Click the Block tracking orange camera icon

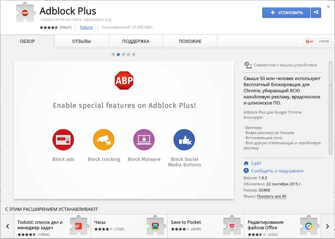(x=104, y=140)
